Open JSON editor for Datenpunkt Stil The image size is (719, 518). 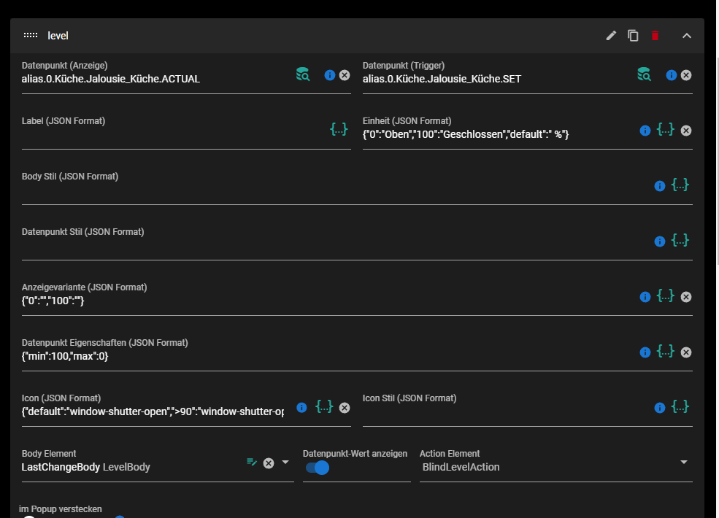(680, 240)
